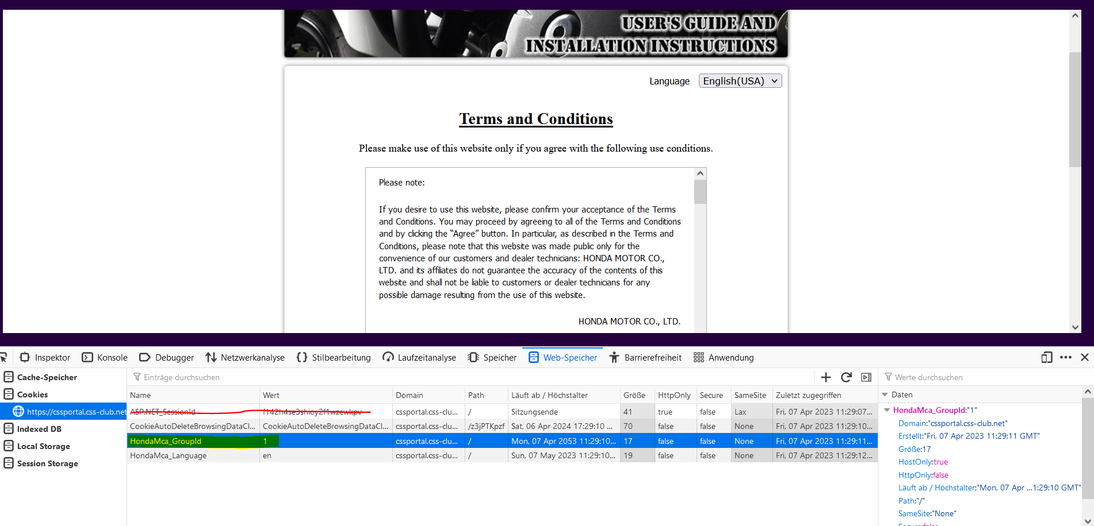The height and width of the screenshot is (526, 1094).
Task: Expand Local Storage in the sidebar
Action: (x=43, y=446)
